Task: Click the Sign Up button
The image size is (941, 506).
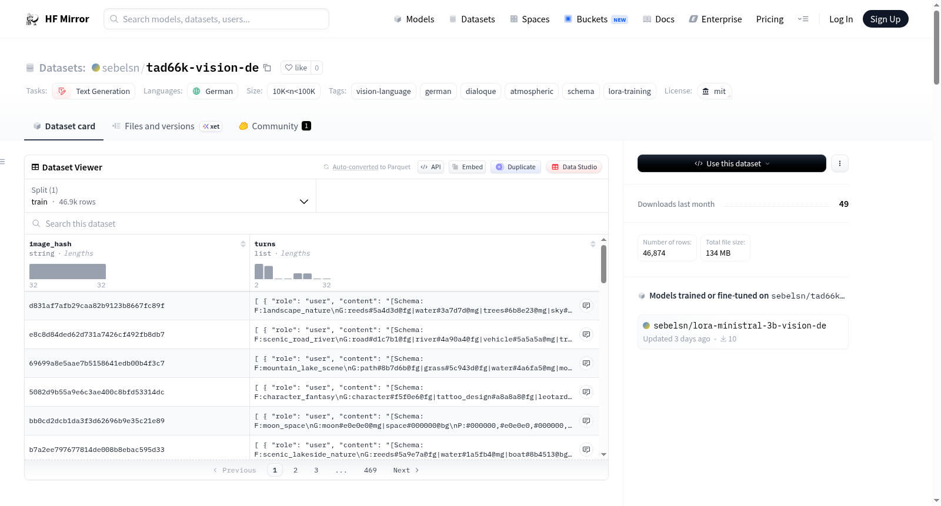Action: (x=885, y=19)
